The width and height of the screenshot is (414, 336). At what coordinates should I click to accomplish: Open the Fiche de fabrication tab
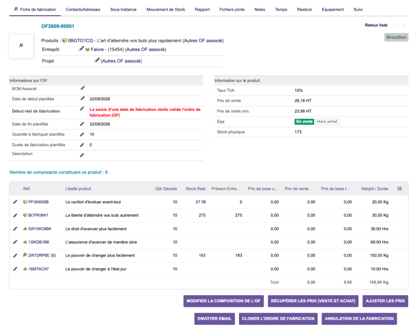click(35, 10)
